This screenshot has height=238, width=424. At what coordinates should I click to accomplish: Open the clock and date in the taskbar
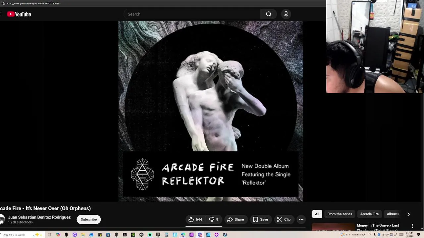click(409, 235)
